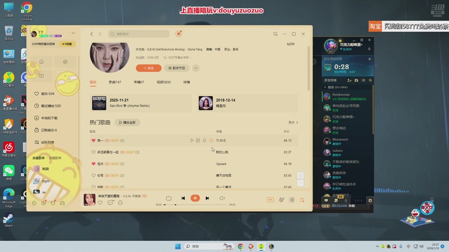Open the song recognition icon next to search
The image size is (449, 252).
point(178,34)
